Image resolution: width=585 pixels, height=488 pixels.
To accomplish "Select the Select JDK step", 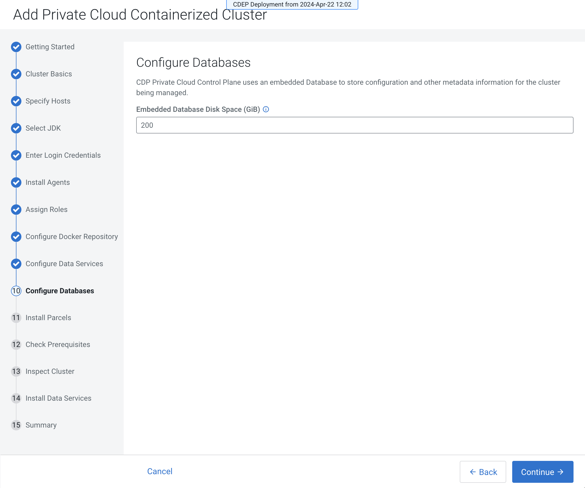I will [x=43, y=128].
